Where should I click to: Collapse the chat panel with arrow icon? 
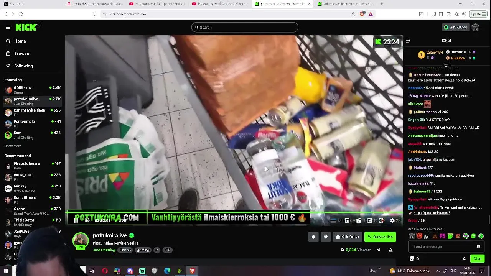[408, 41]
